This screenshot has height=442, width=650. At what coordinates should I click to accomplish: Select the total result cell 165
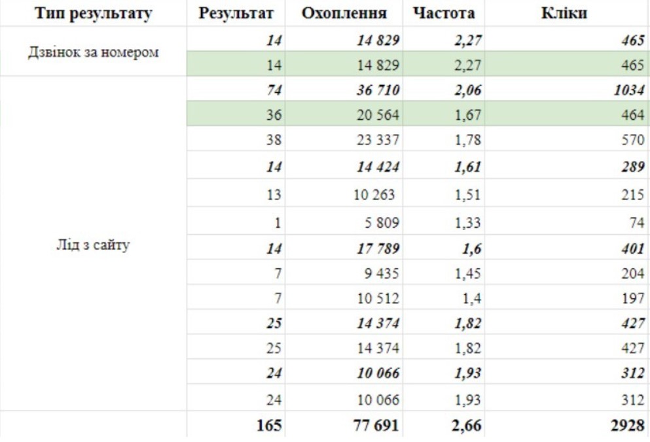pyautogui.click(x=269, y=426)
